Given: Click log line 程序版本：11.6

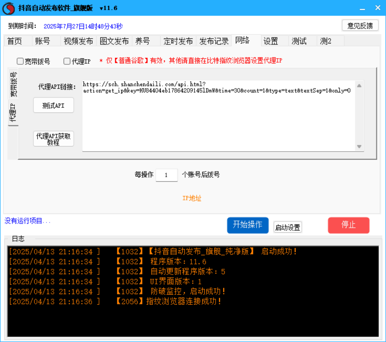Looking at the screenshot, I should (107, 261).
